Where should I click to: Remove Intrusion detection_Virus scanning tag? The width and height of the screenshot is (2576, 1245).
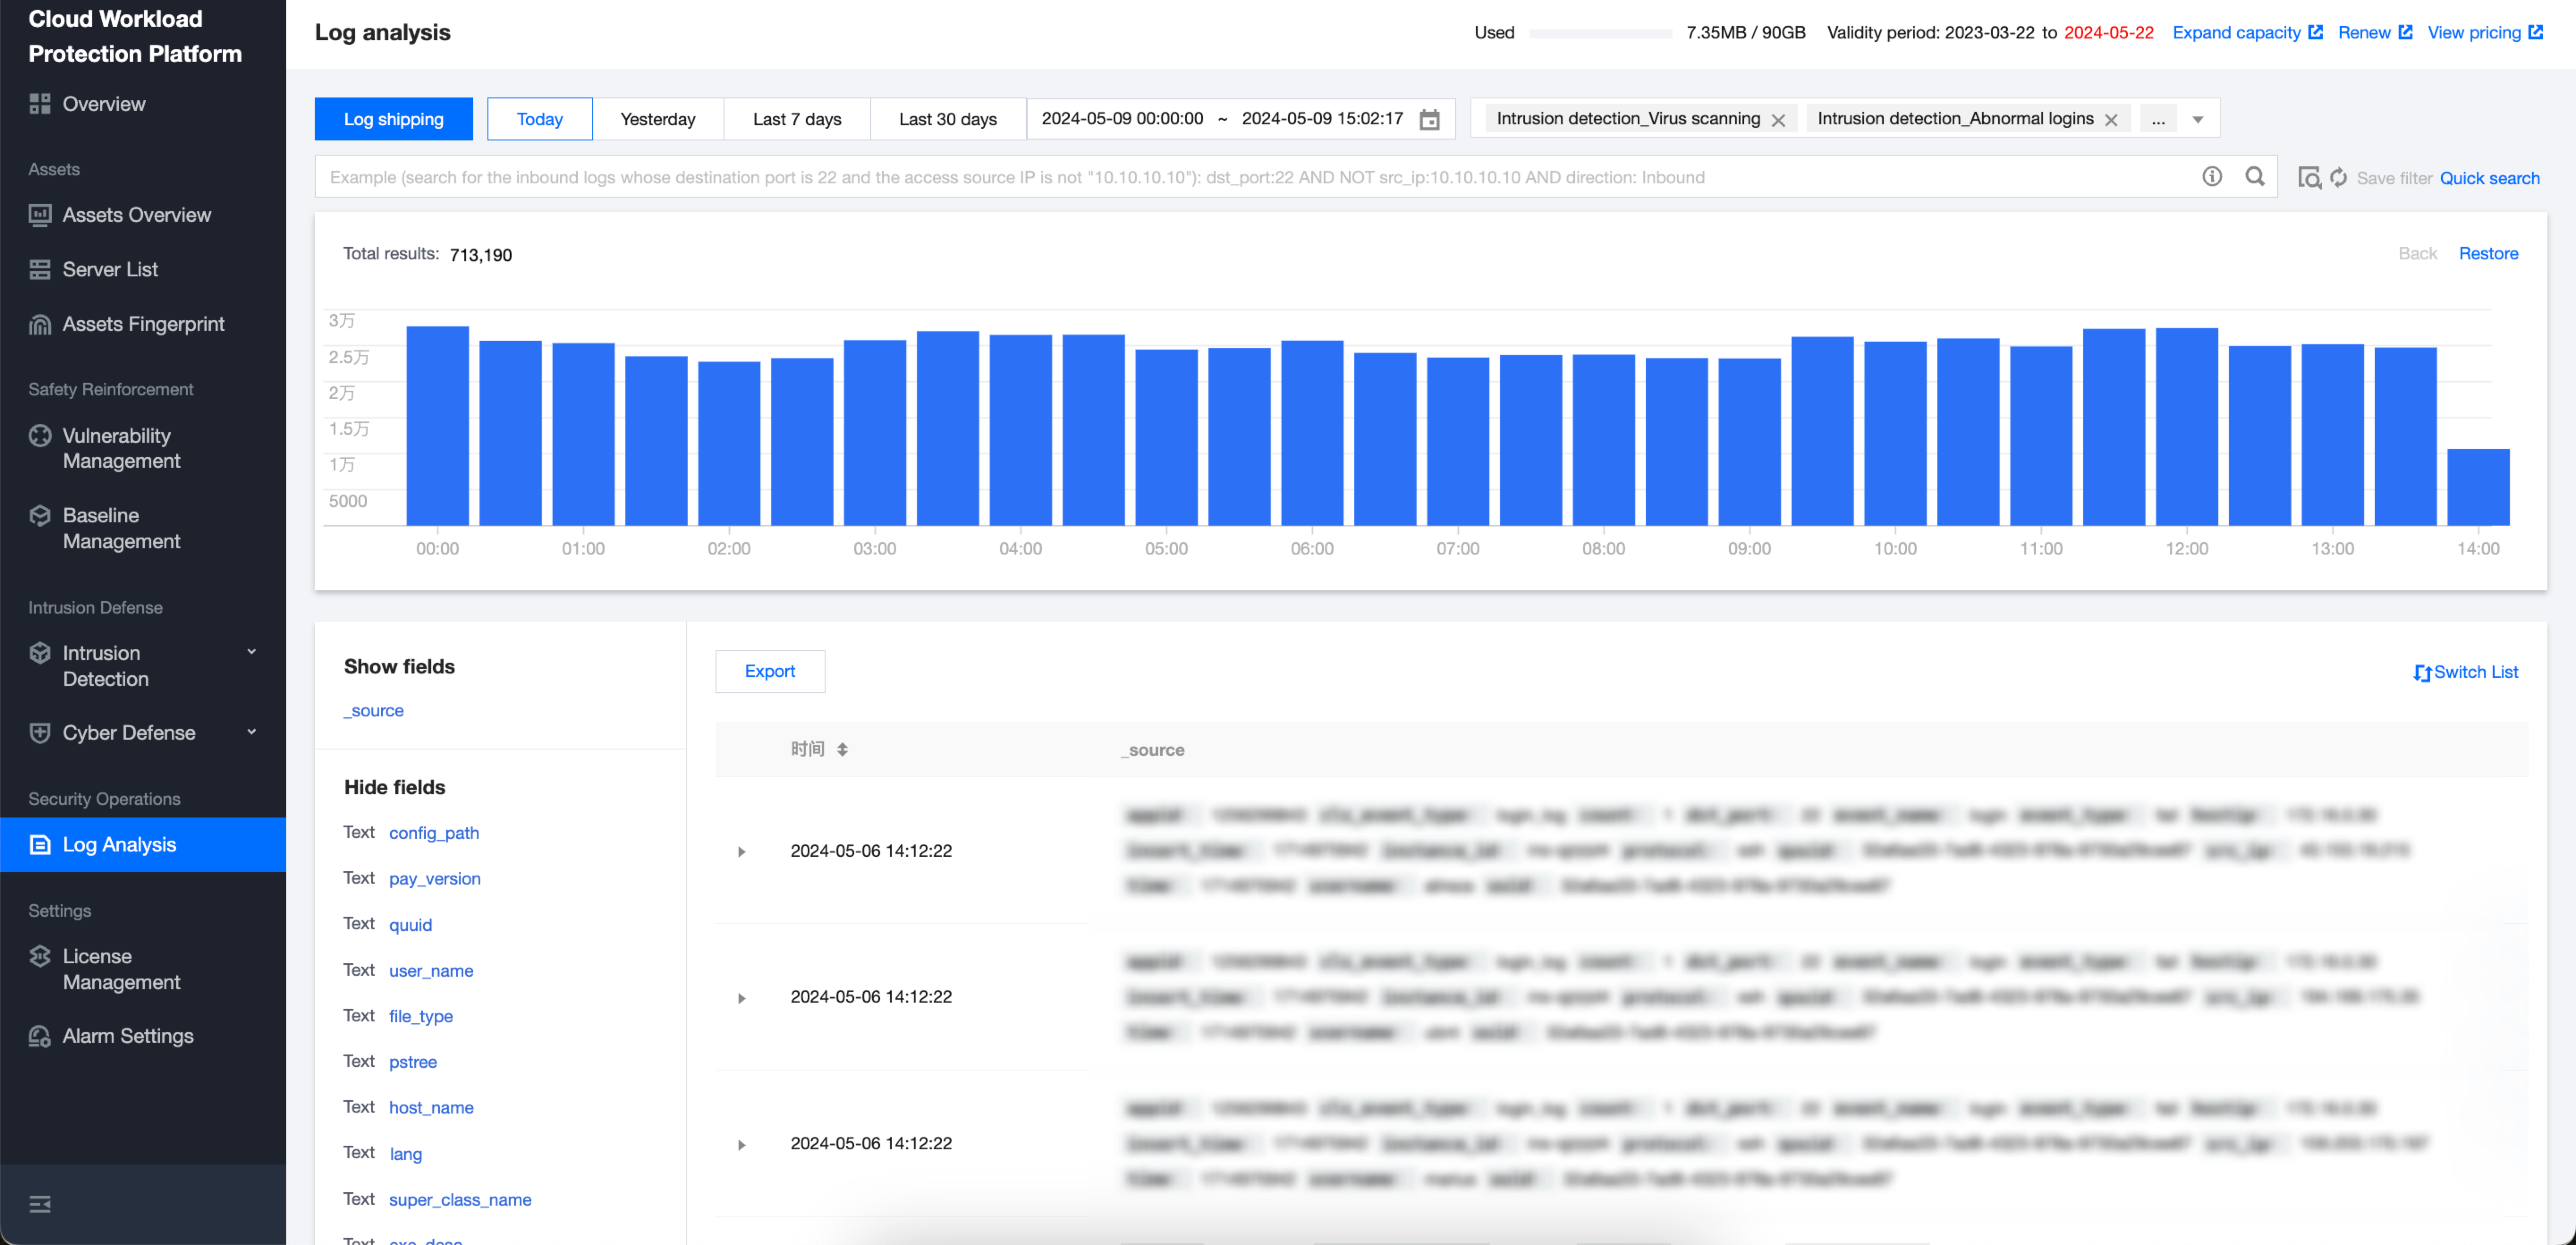click(1778, 120)
